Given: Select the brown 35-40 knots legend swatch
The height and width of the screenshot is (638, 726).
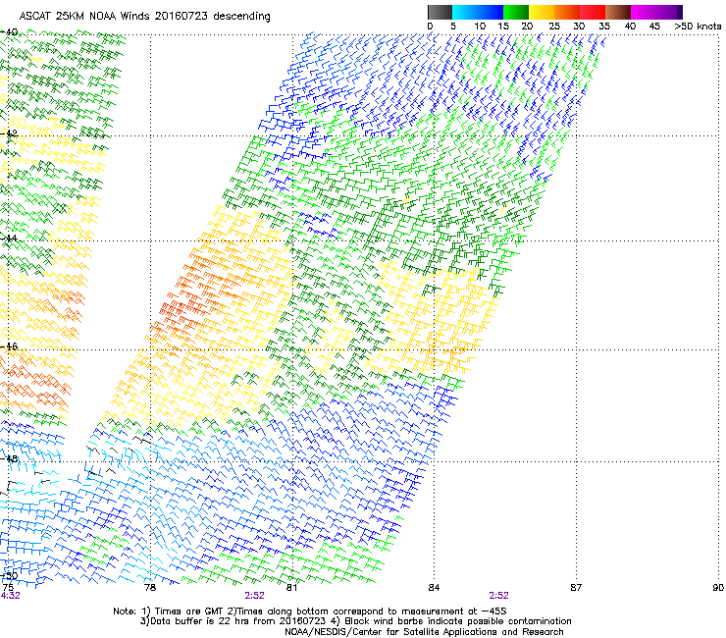Looking at the screenshot, I should click(618, 12).
